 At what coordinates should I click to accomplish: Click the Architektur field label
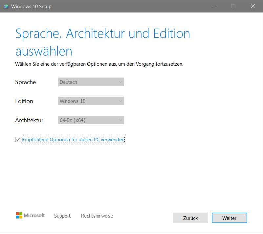pos(29,120)
